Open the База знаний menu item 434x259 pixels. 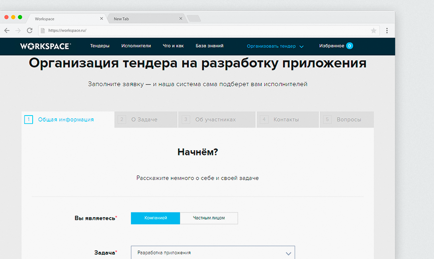click(x=209, y=46)
